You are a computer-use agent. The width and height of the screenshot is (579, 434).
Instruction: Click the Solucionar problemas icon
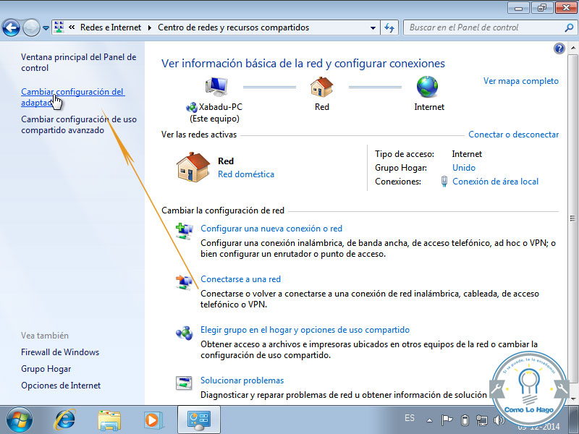pos(184,383)
